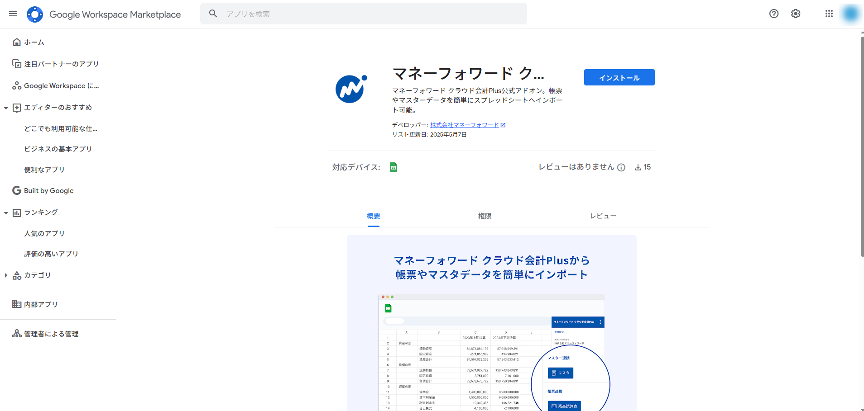Open ビジネスの基本アプリ category
This screenshot has width=864, height=411.
pos(58,149)
